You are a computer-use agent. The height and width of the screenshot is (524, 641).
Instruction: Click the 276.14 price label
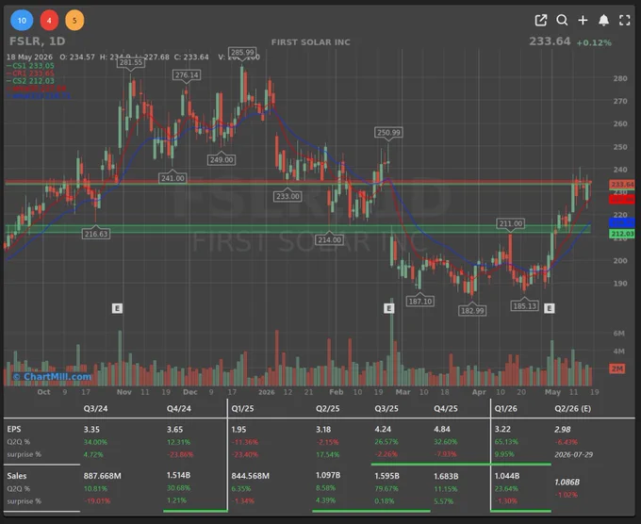click(187, 74)
